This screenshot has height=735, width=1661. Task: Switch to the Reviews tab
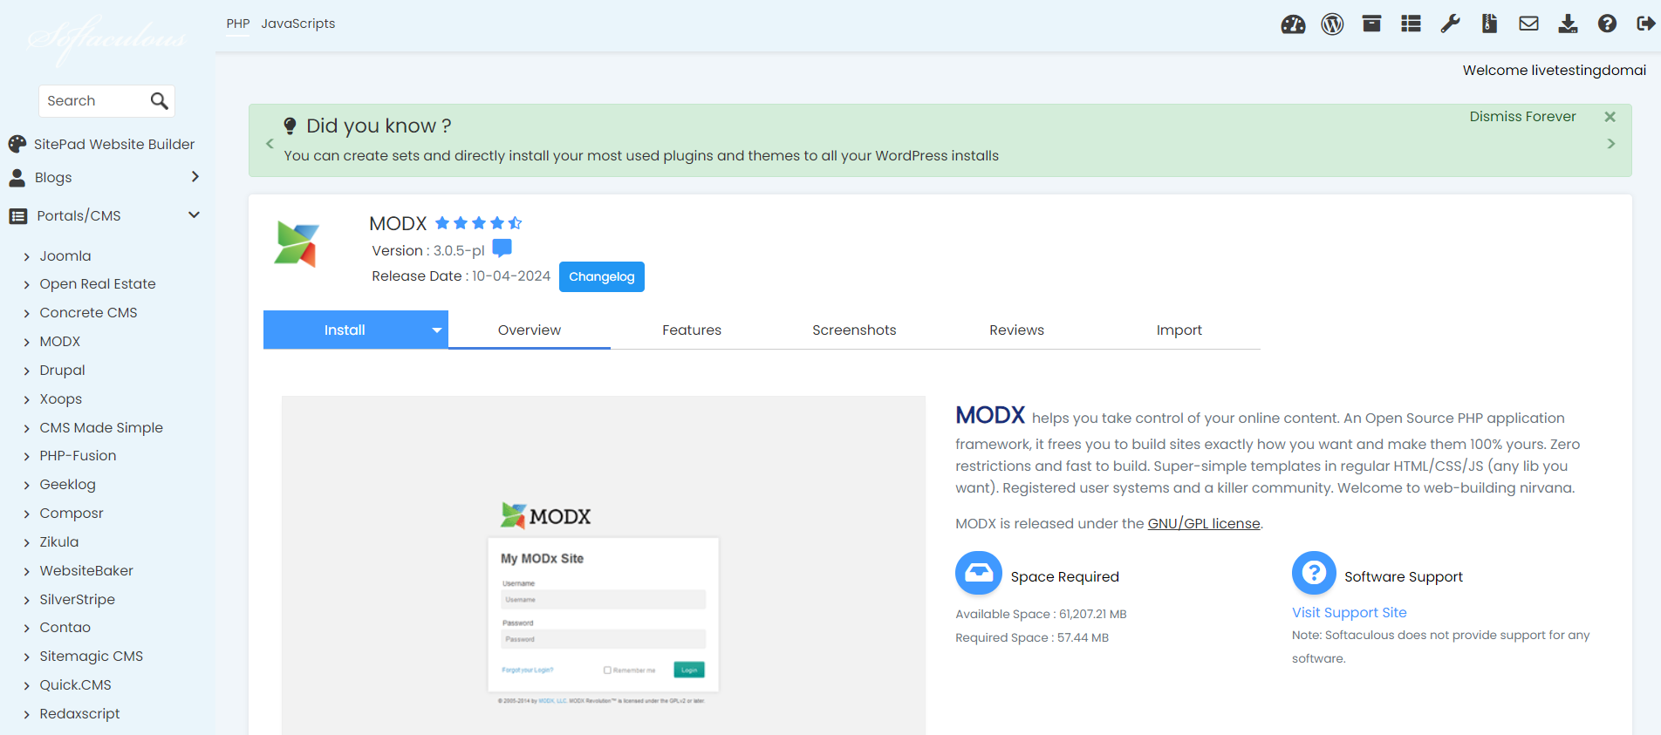(x=1016, y=330)
